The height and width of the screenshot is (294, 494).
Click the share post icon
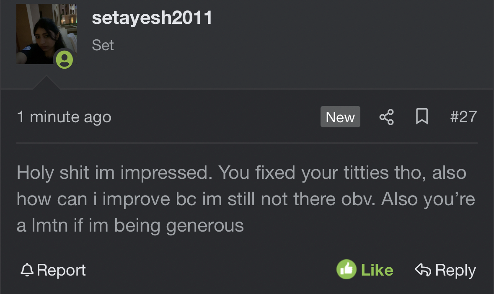point(386,117)
